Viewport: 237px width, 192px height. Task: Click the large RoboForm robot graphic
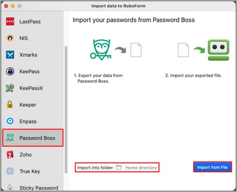[219, 50]
